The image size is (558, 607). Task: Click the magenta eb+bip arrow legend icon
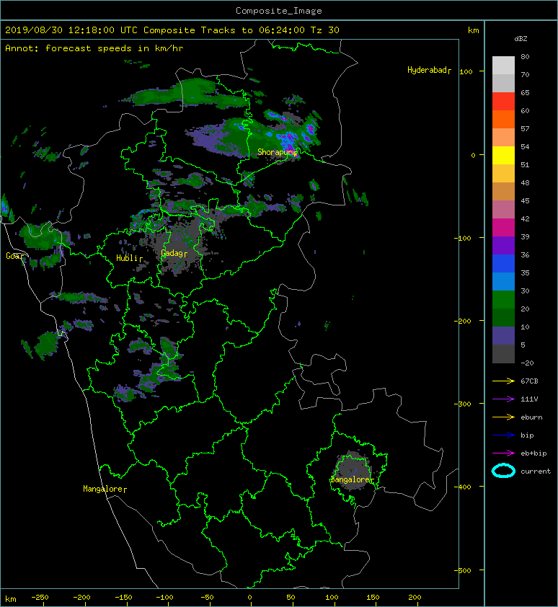click(x=503, y=453)
